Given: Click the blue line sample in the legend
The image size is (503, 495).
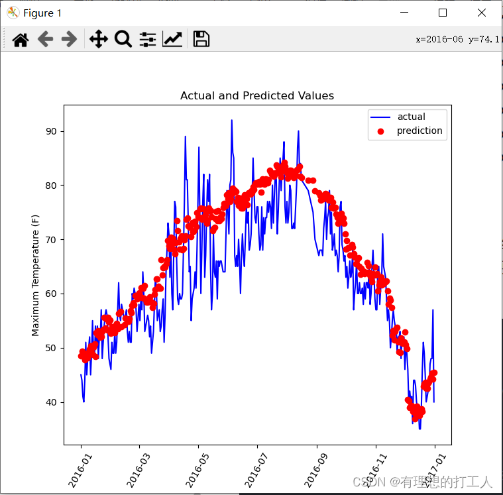Looking at the screenshot, I should (x=380, y=117).
